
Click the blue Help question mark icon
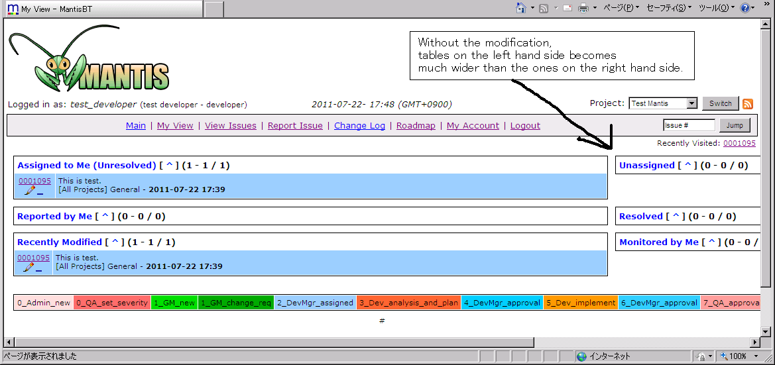745,8
